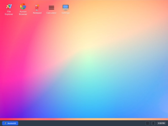Open the Calculator desktop icon
The width and height of the screenshot is (168, 126).
pyautogui.click(x=51, y=9)
